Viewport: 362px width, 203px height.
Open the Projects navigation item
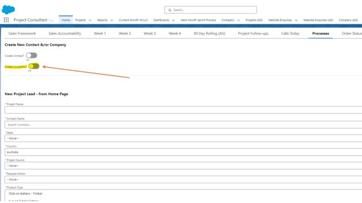(x=80, y=20)
